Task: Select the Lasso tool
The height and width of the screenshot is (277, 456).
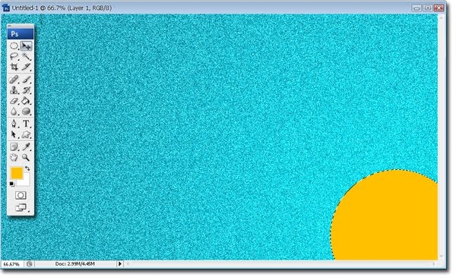Action: coord(14,56)
